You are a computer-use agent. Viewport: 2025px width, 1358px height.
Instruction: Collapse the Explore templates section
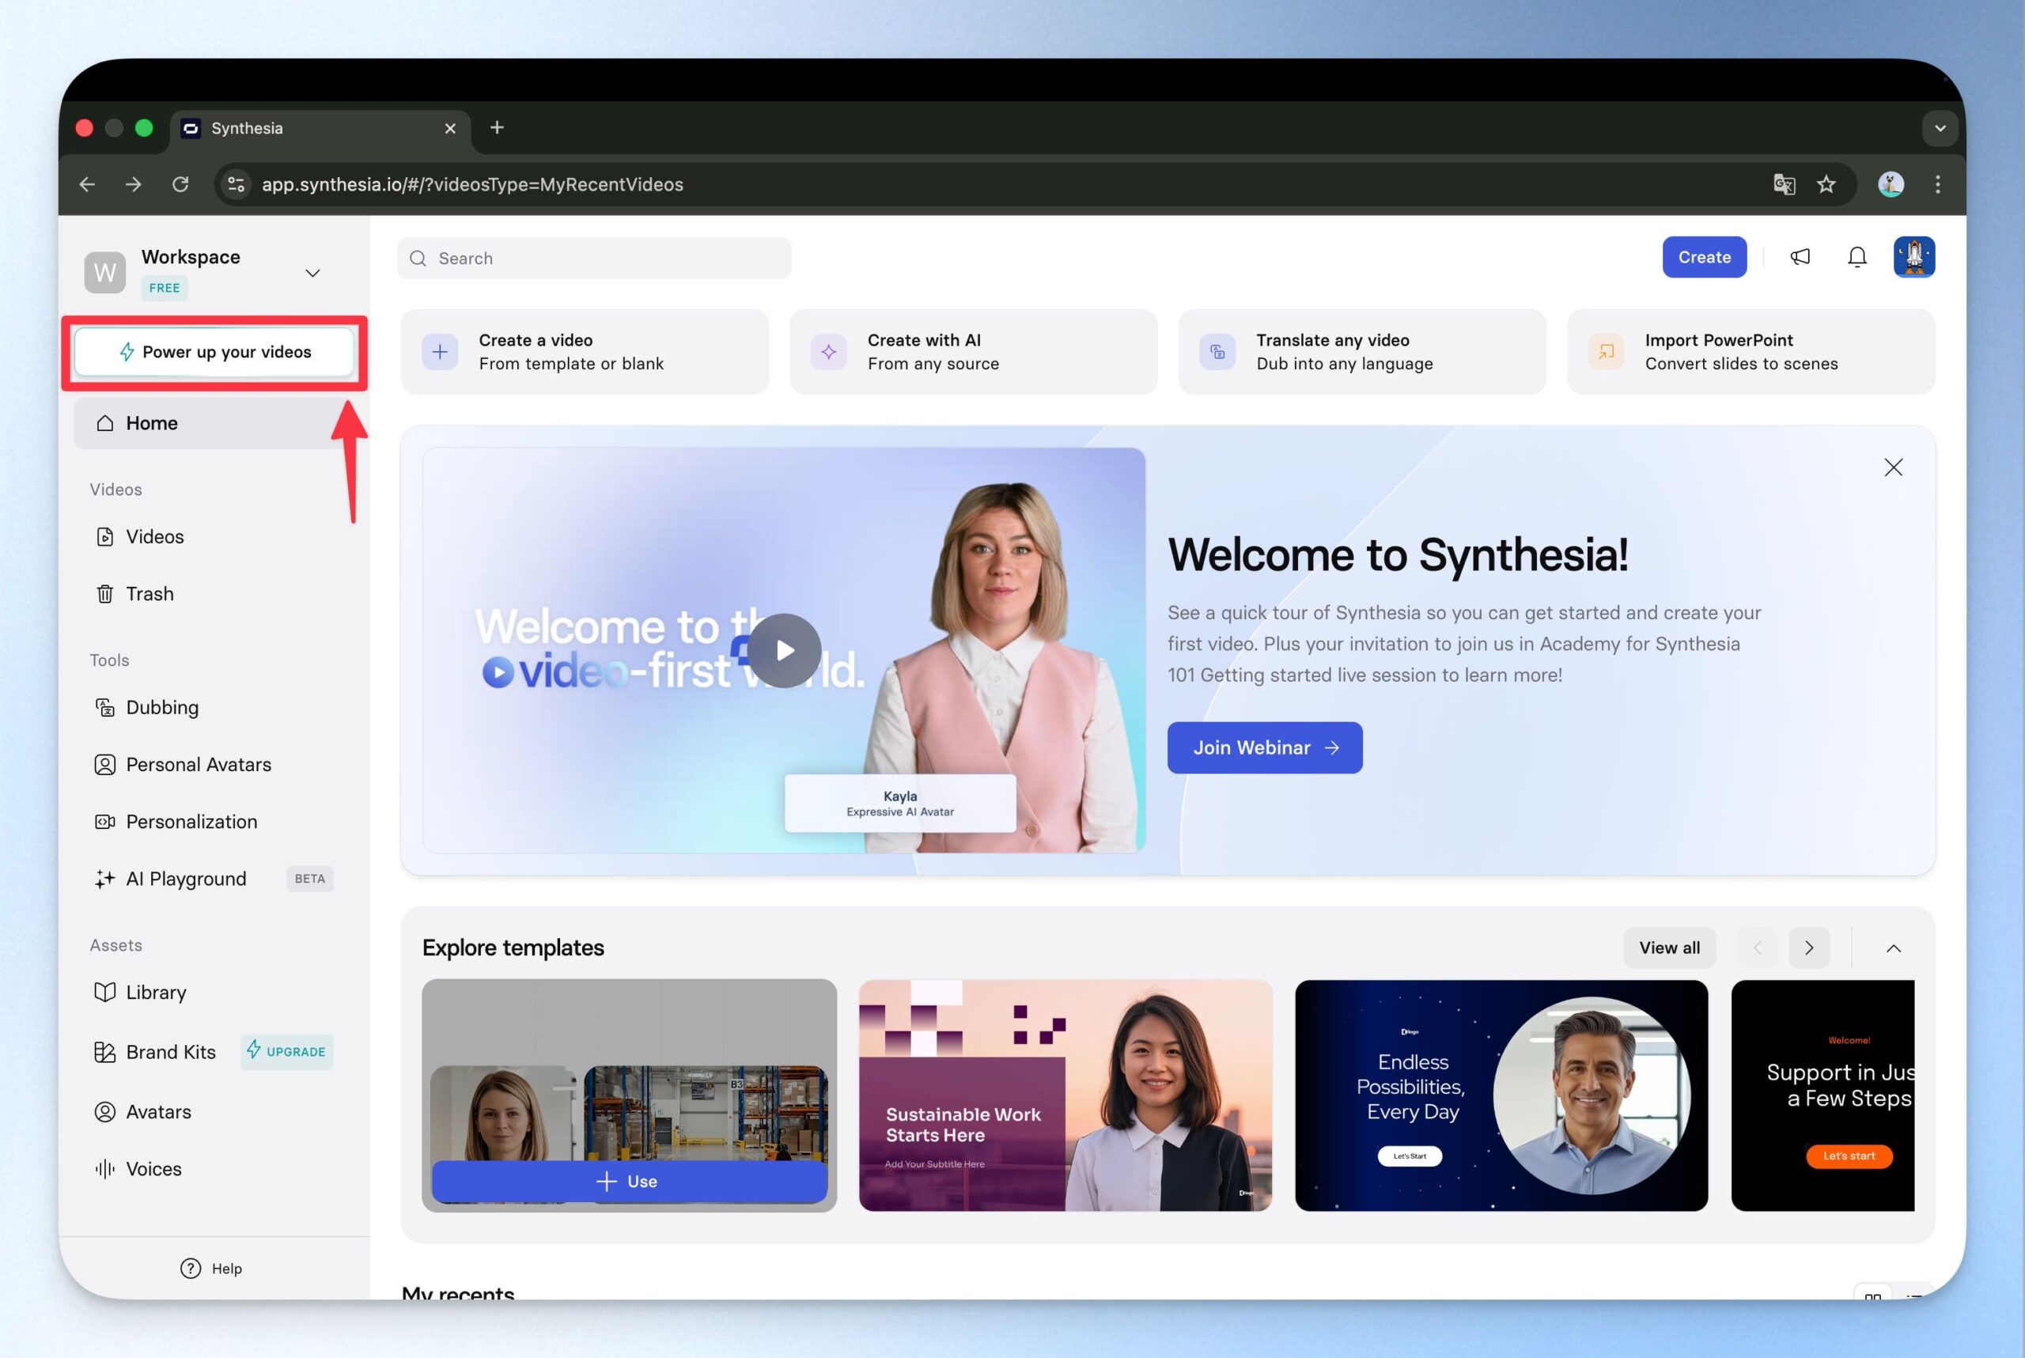click(1894, 948)
